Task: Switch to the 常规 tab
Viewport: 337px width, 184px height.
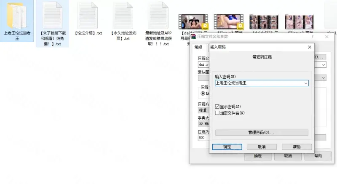Action: (198, 47)
